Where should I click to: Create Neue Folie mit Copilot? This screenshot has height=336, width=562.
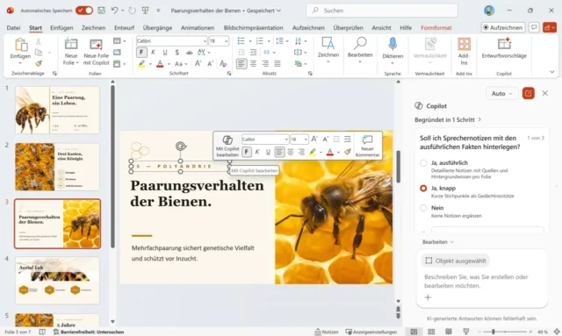click(x=96, y=52)
